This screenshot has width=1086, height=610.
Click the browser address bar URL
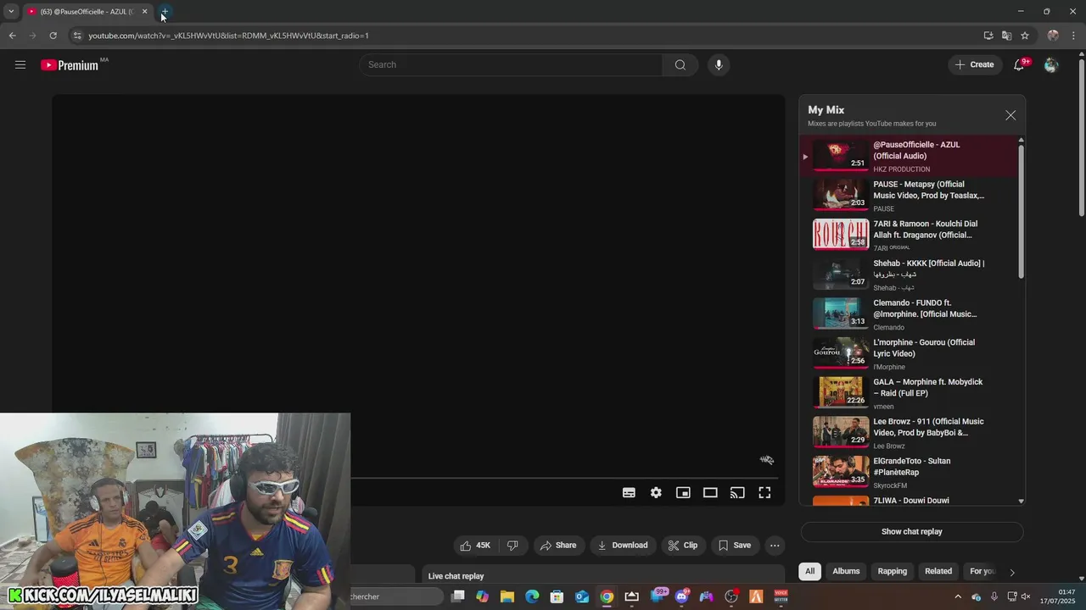[228, 36]
